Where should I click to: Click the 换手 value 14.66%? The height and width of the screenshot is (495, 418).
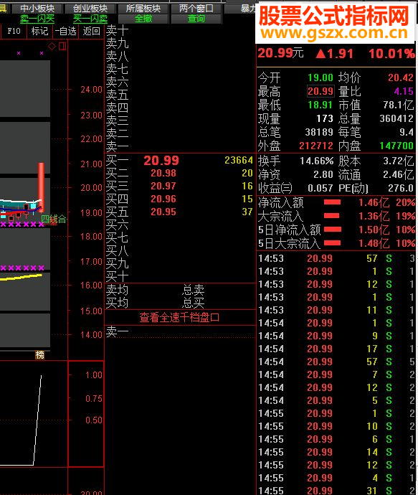[x=317, y=161]
